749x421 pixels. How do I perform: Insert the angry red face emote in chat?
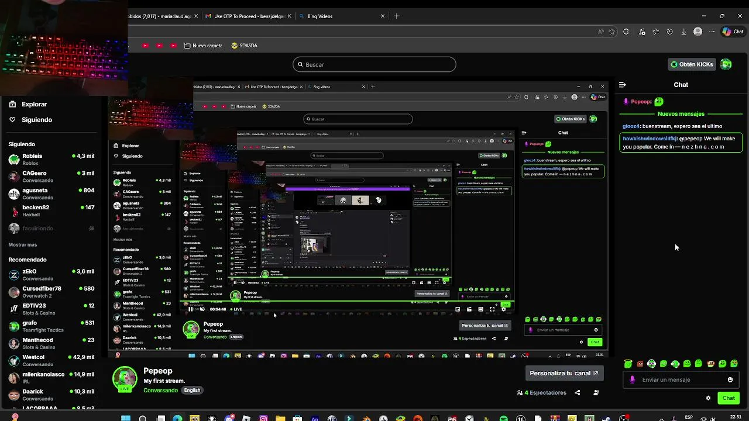pos(640,364)
